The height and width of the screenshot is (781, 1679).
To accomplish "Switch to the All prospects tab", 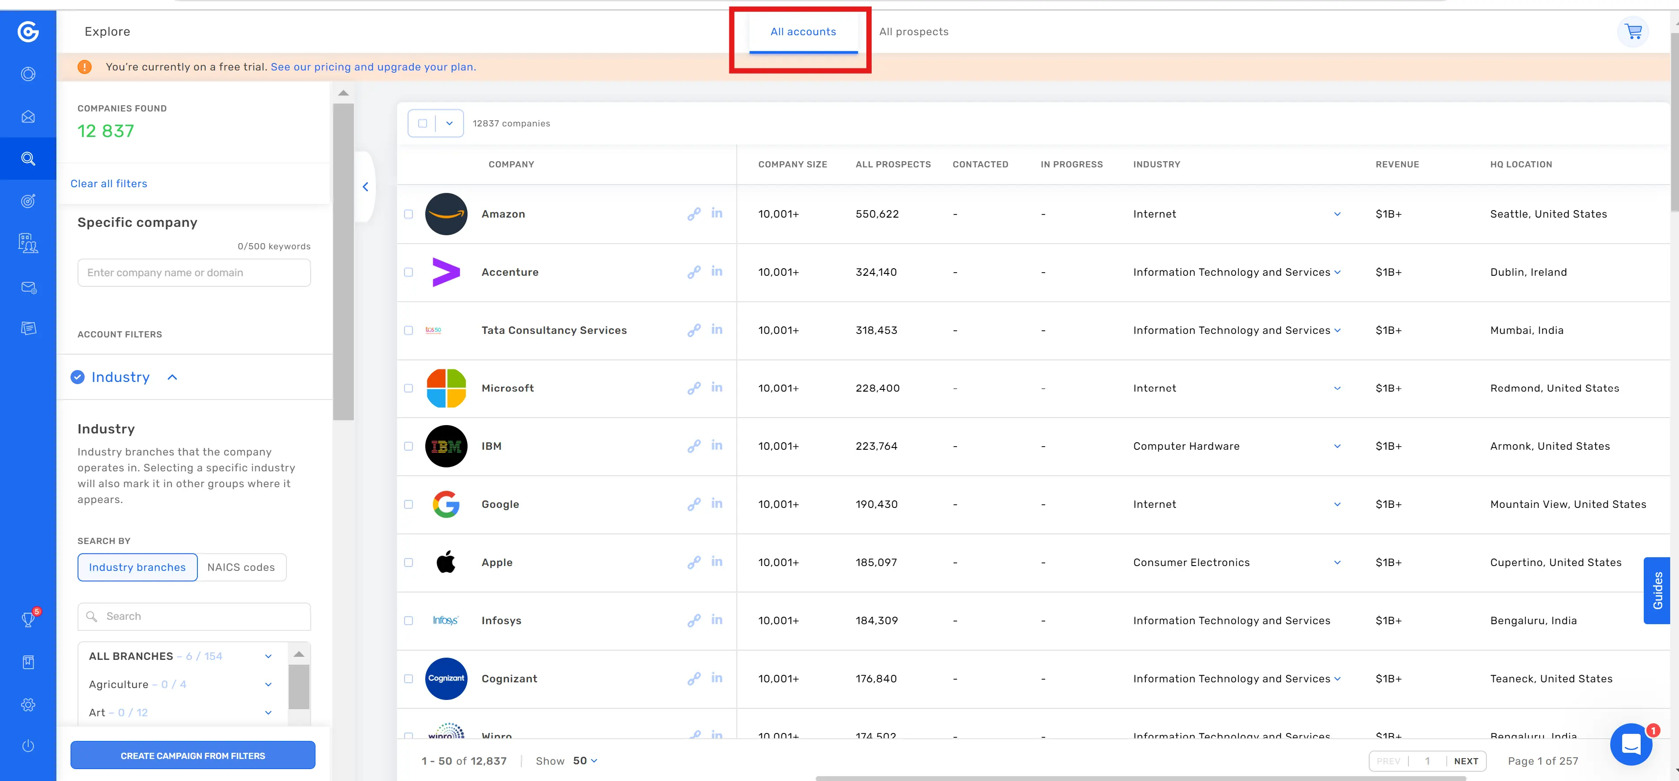I will click(913, 31).
